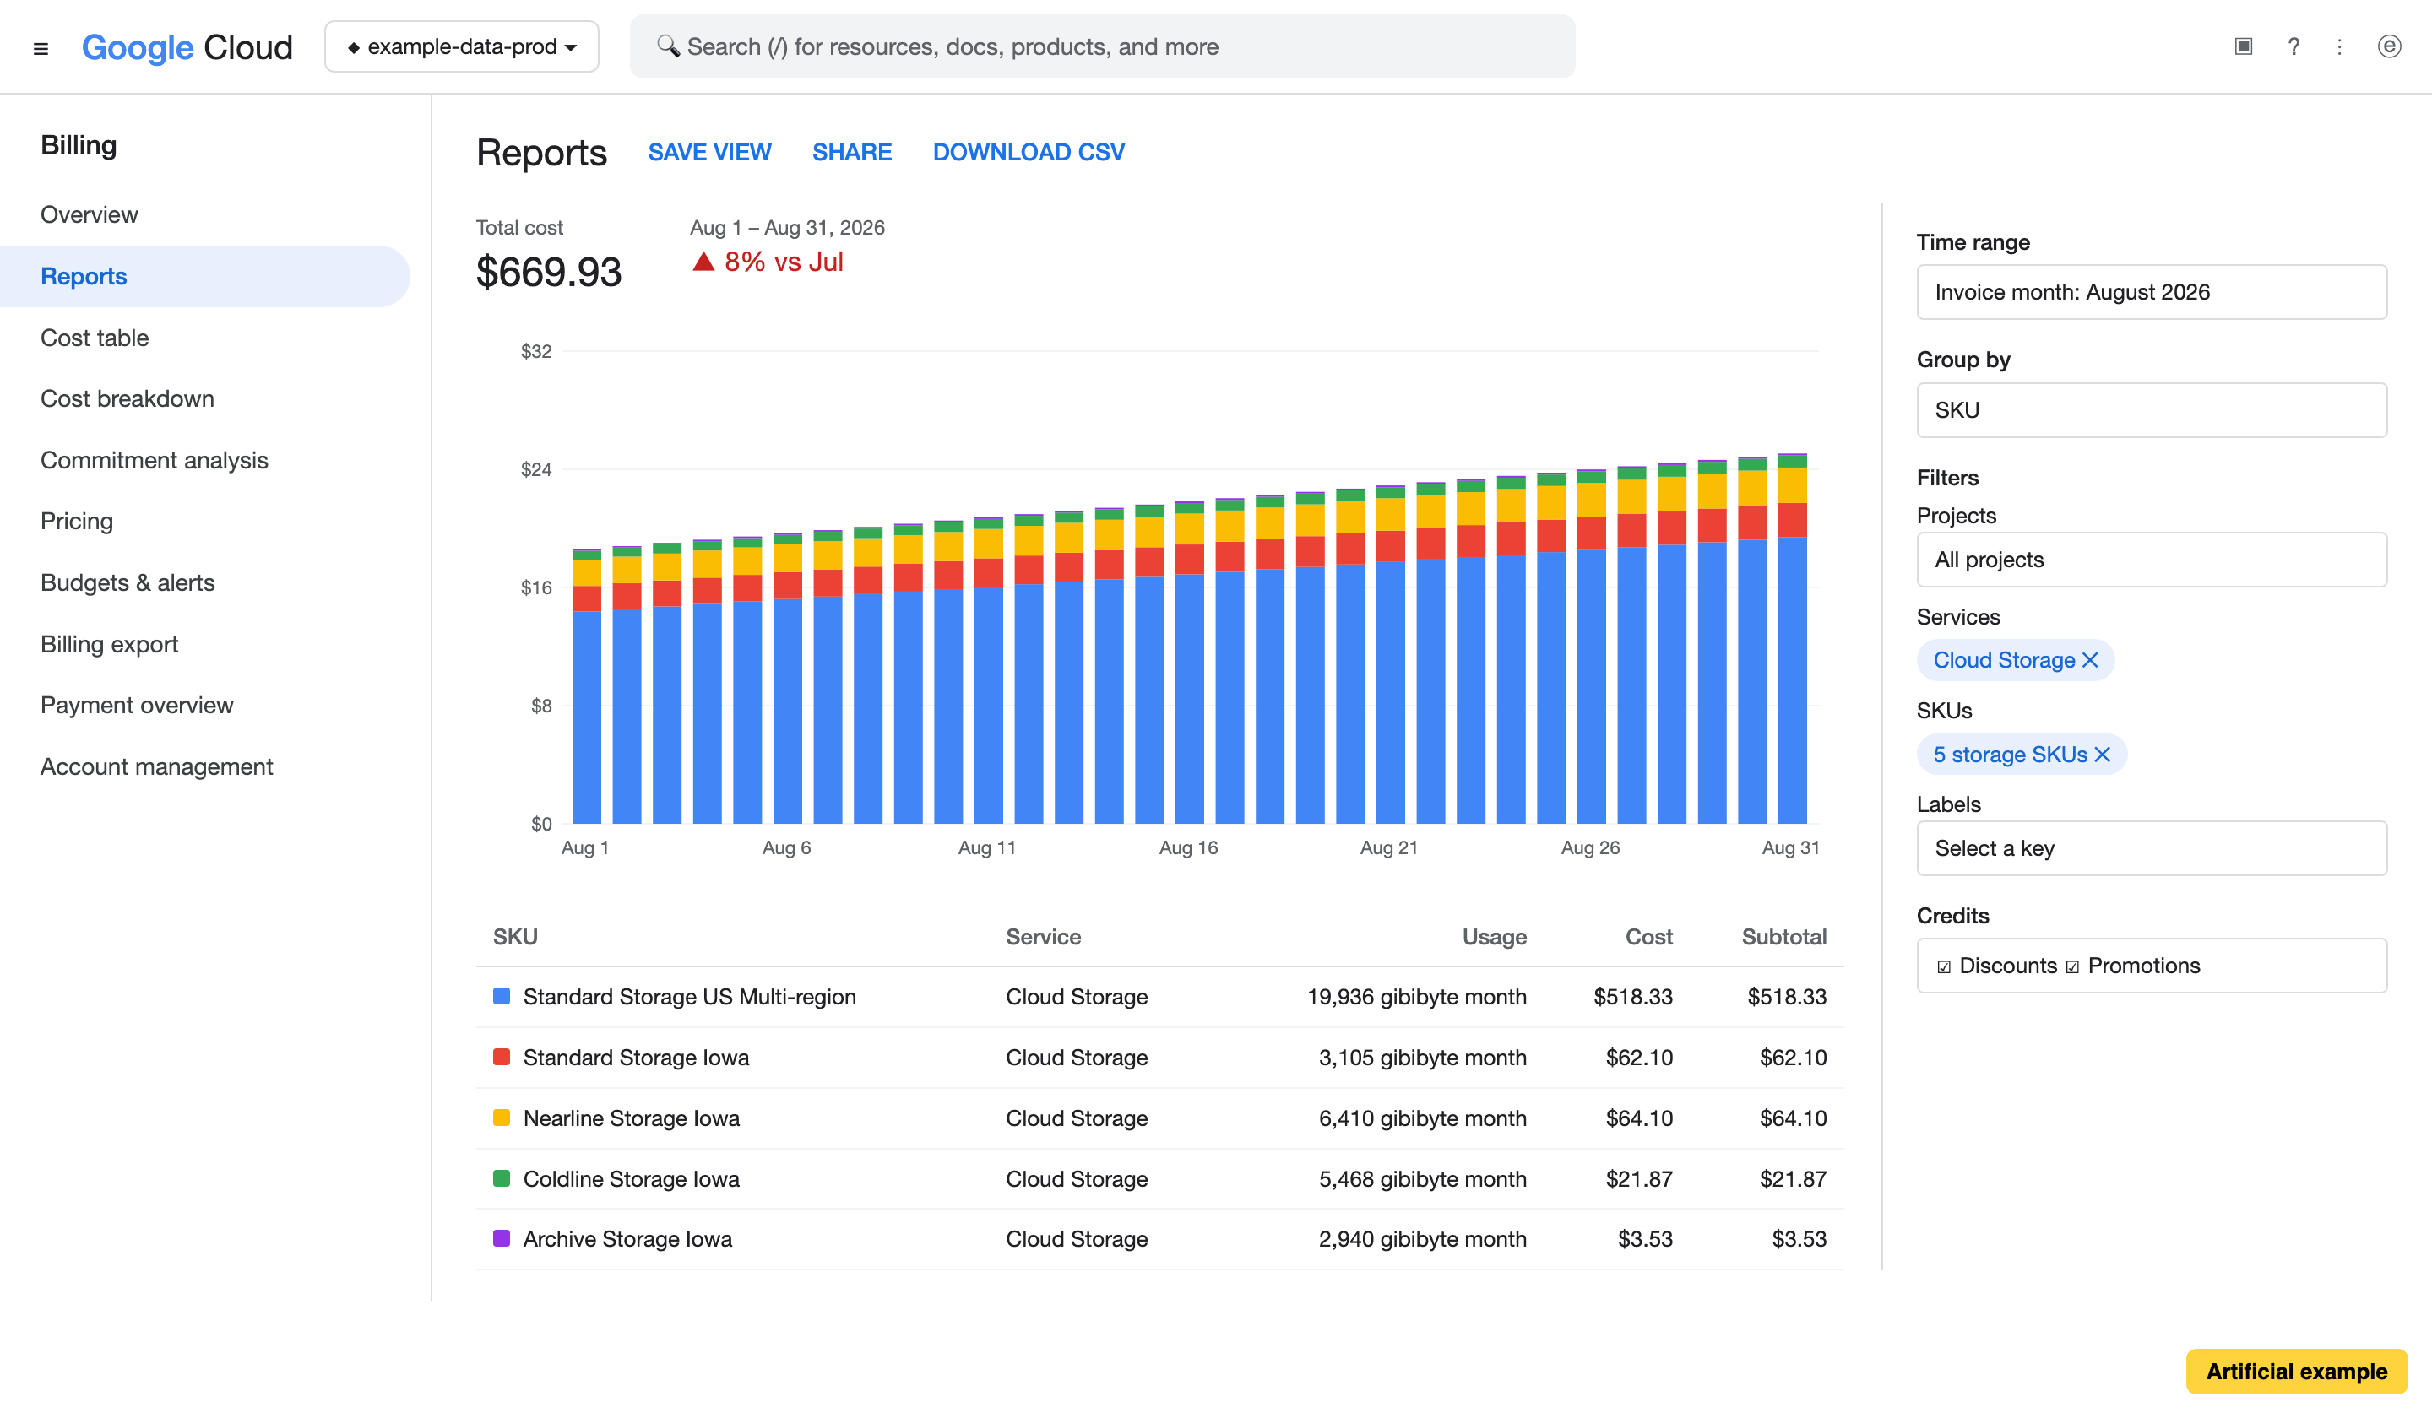Viewport: 2432px width, 1418px height.
Task: Open the Group by SKU dropdown
Action: [x=2151, y=410]
